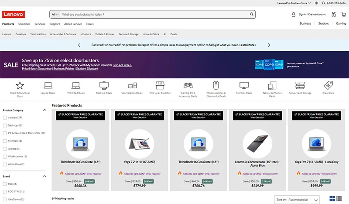Open Gaming PC & Accessory Deals icon
Screen dimensions: 349x204
point(188,85)
